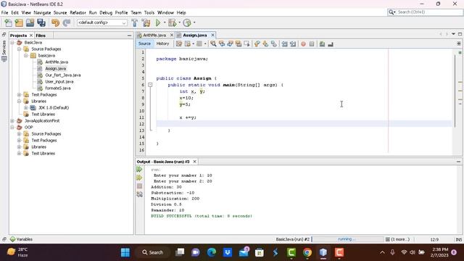Click the Output settings icon below stop button
Image resolution: width=464 pixels, height=261 pixels.
click(x=139, y=194)
